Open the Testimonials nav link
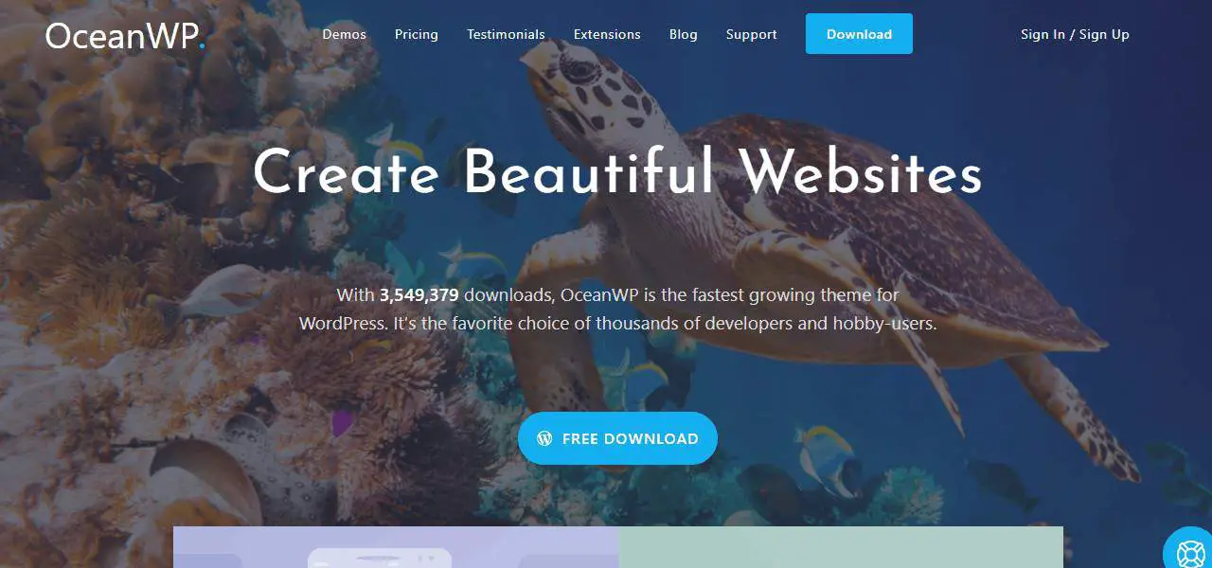 coord(506,34)
